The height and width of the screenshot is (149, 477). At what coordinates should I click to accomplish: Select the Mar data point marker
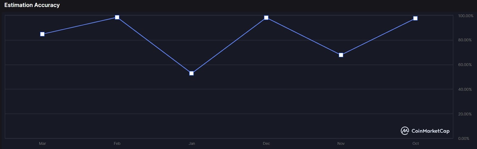tap(42, 34)
